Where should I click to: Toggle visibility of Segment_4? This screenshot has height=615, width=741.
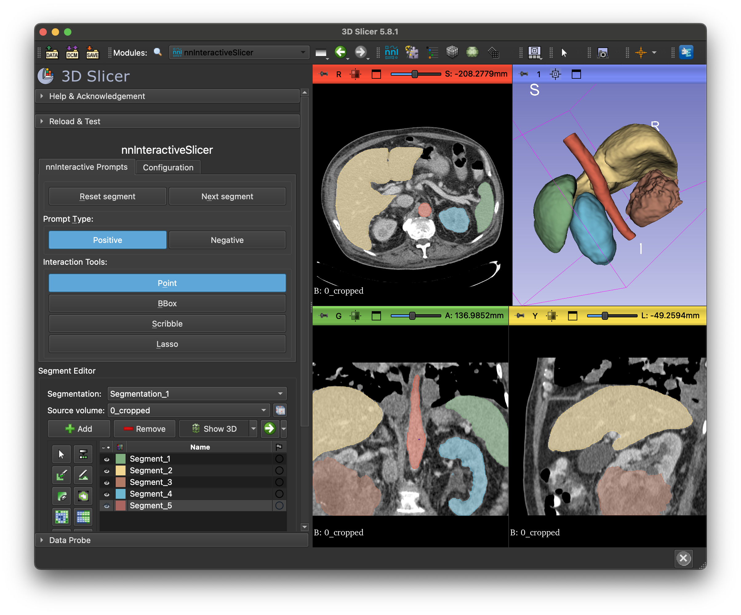coord(106,494)
